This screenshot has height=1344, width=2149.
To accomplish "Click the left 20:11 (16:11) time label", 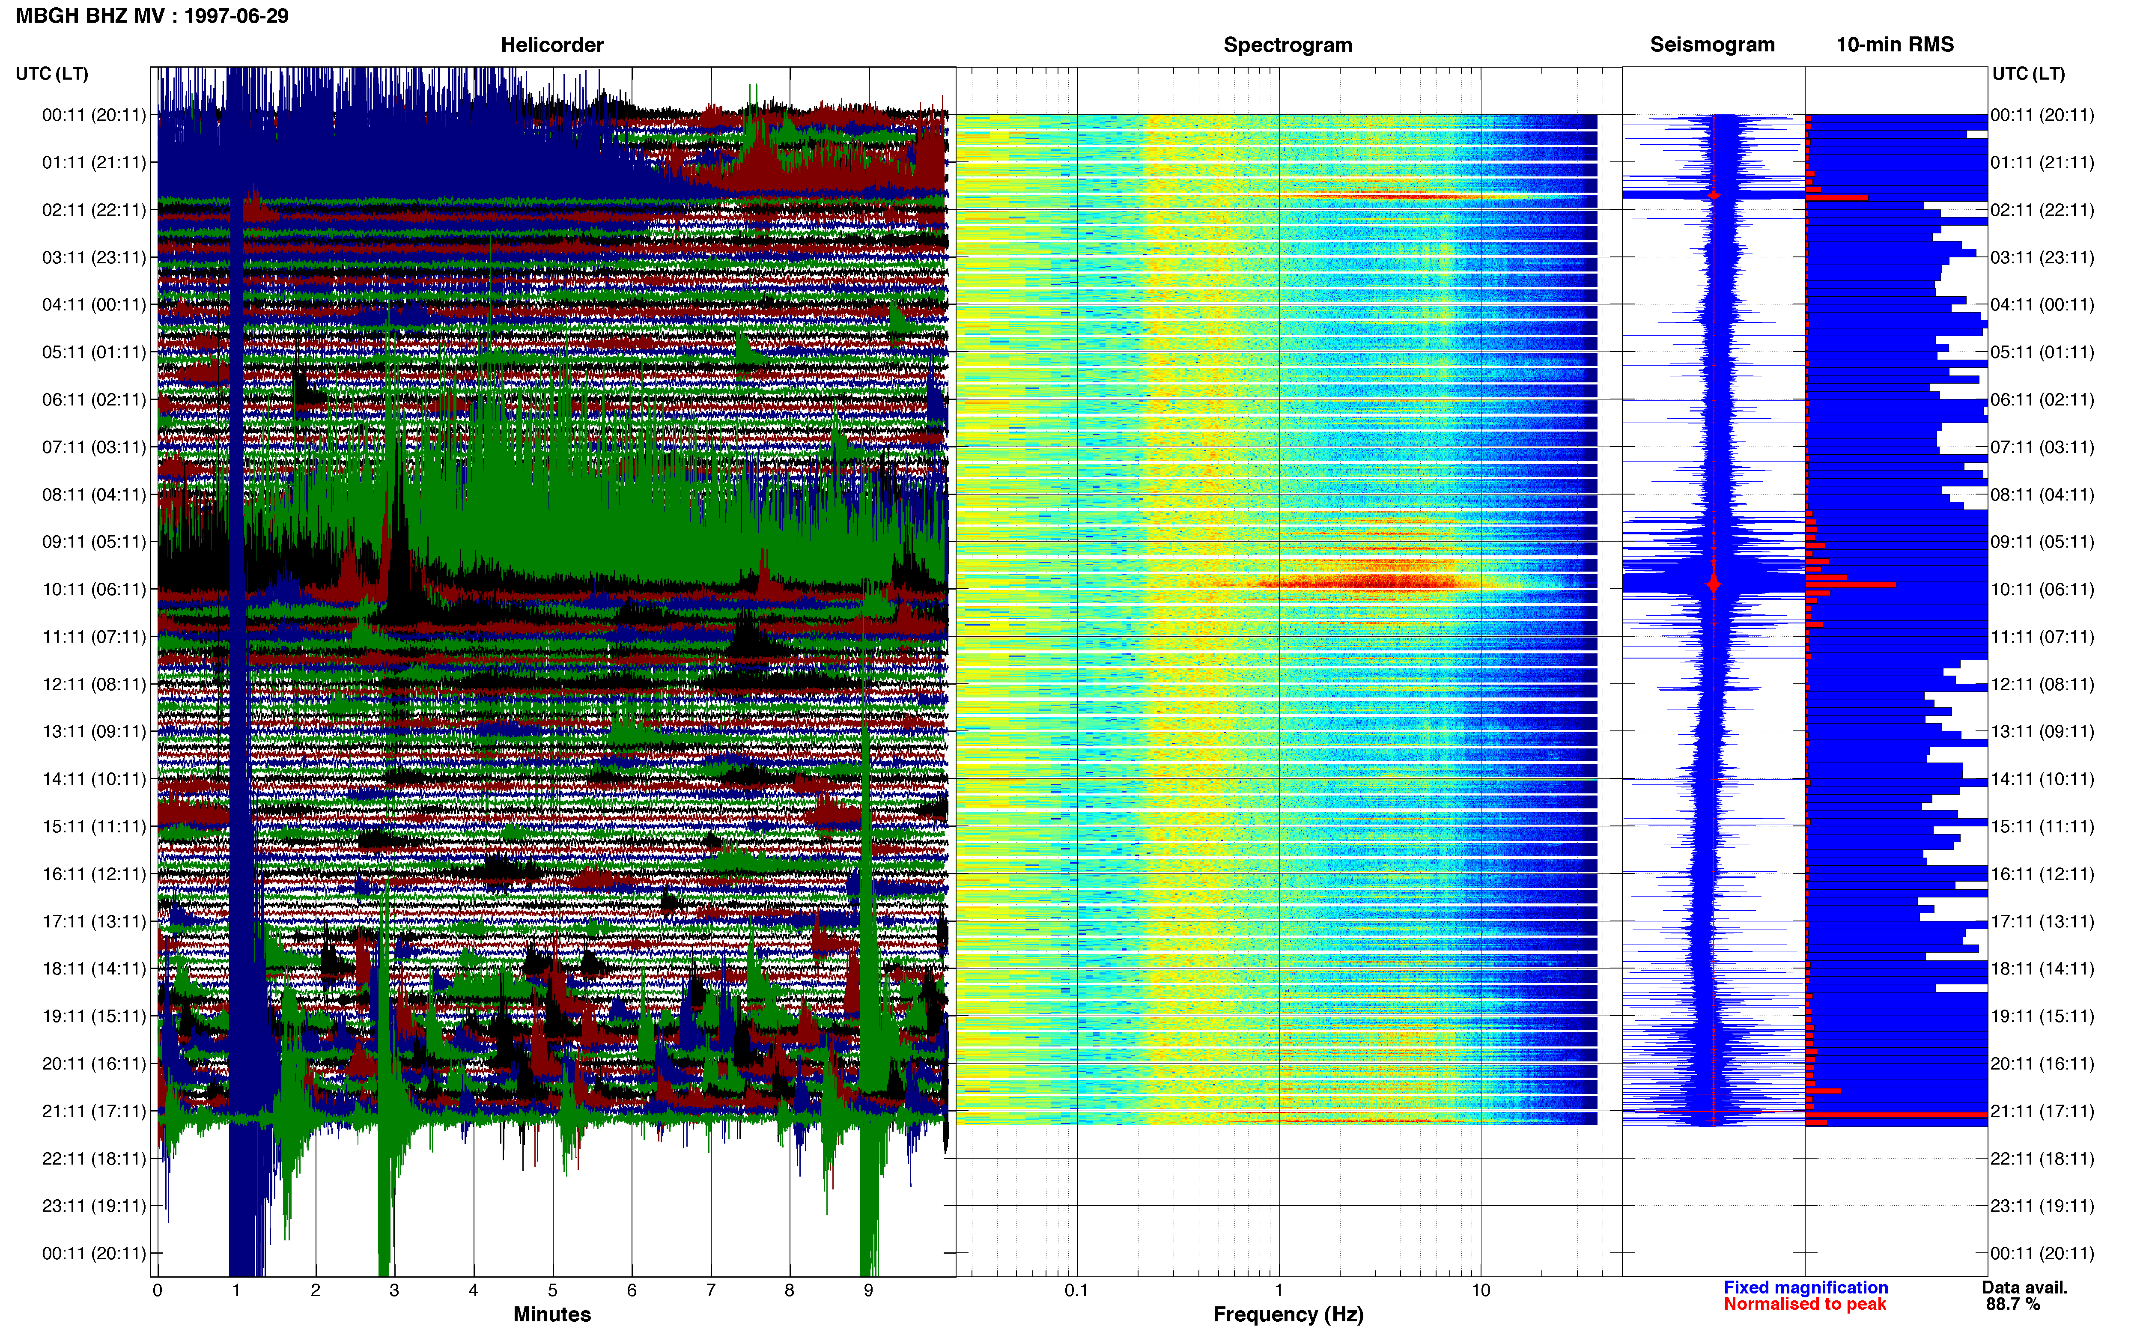I will click(x=94, y=1064).
